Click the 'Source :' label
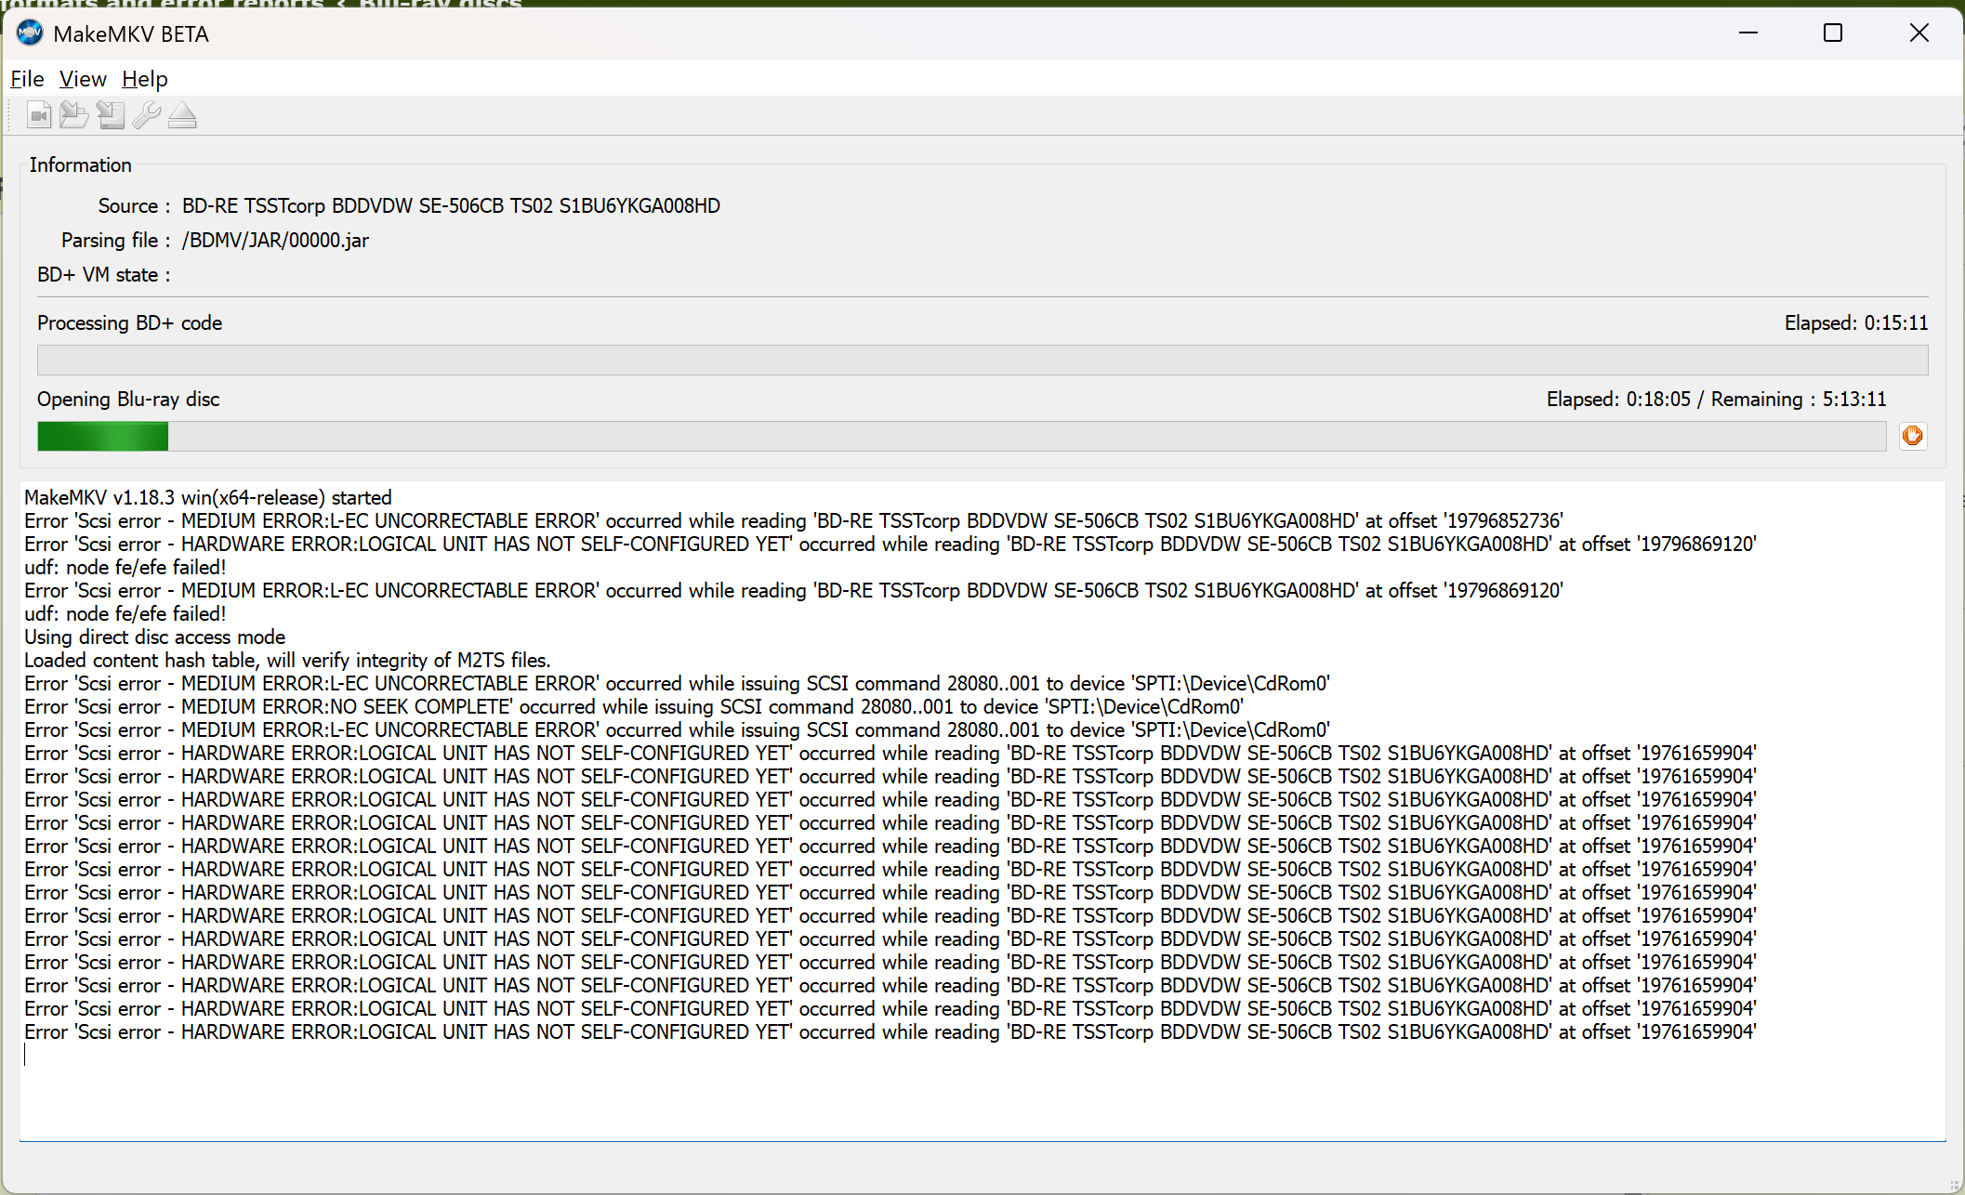This screenshot has width=1965, height=1195. pos(135,205)
